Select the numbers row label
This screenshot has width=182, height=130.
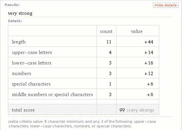point(22,73)
